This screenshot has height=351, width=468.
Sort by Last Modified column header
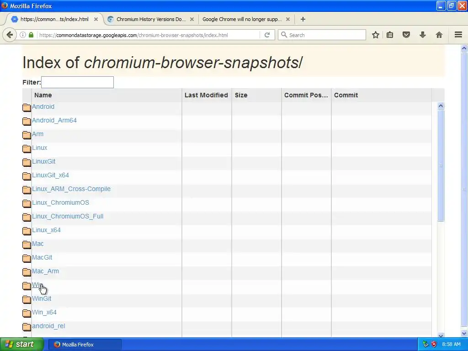[207, 95]
